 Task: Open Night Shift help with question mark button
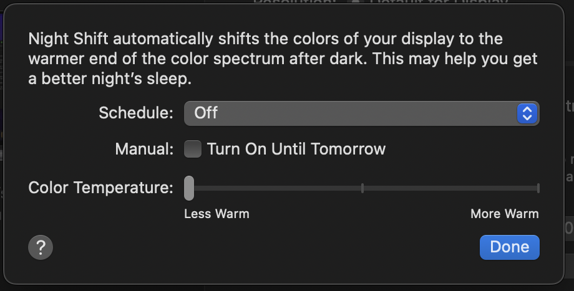point(41,247)
